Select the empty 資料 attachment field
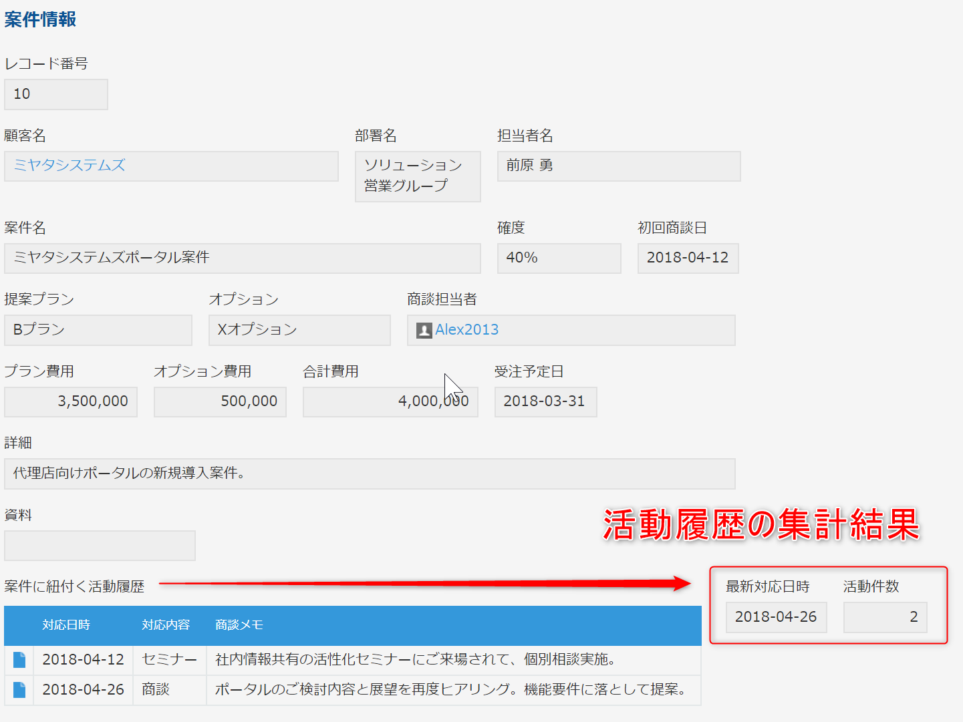963x722 pixels. click(99, 545)
